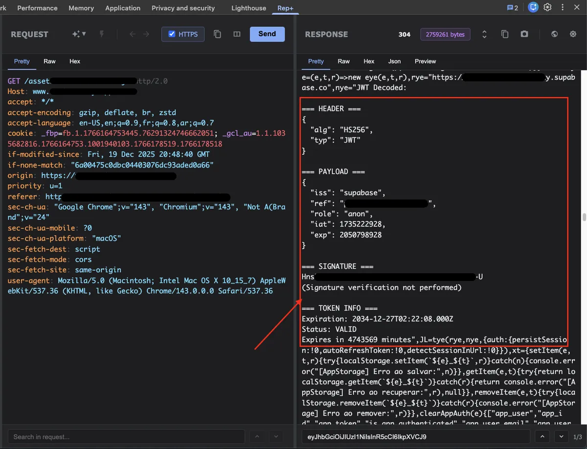Screen dimensions: 587x449
Task: Click the 2759261 bytes badge
Action: (445, 34)
